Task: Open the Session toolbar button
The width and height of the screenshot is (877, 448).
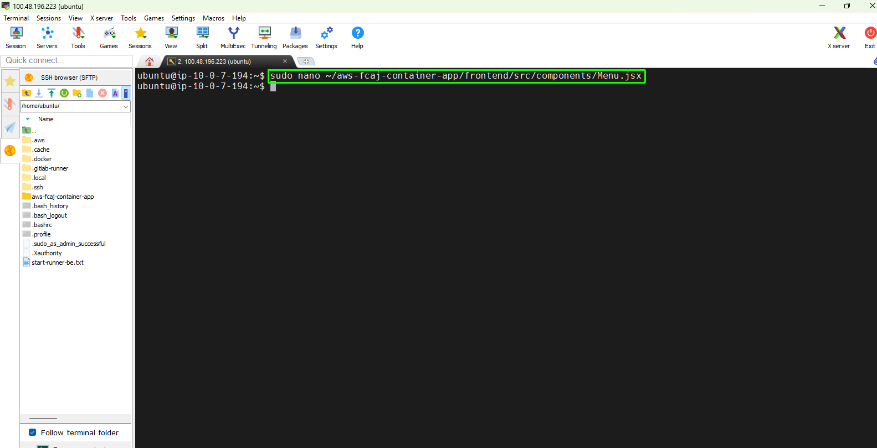Action: 16,38
